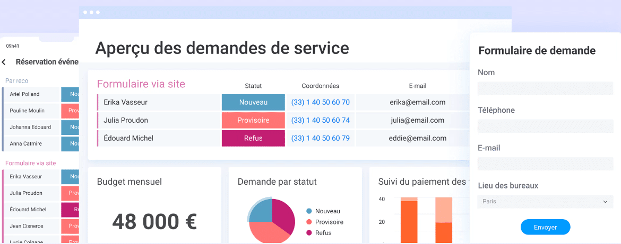Click Julia's phone number ending 60 74
The width and height of the screenshot is (621, 244).
(x=320, y=120)
